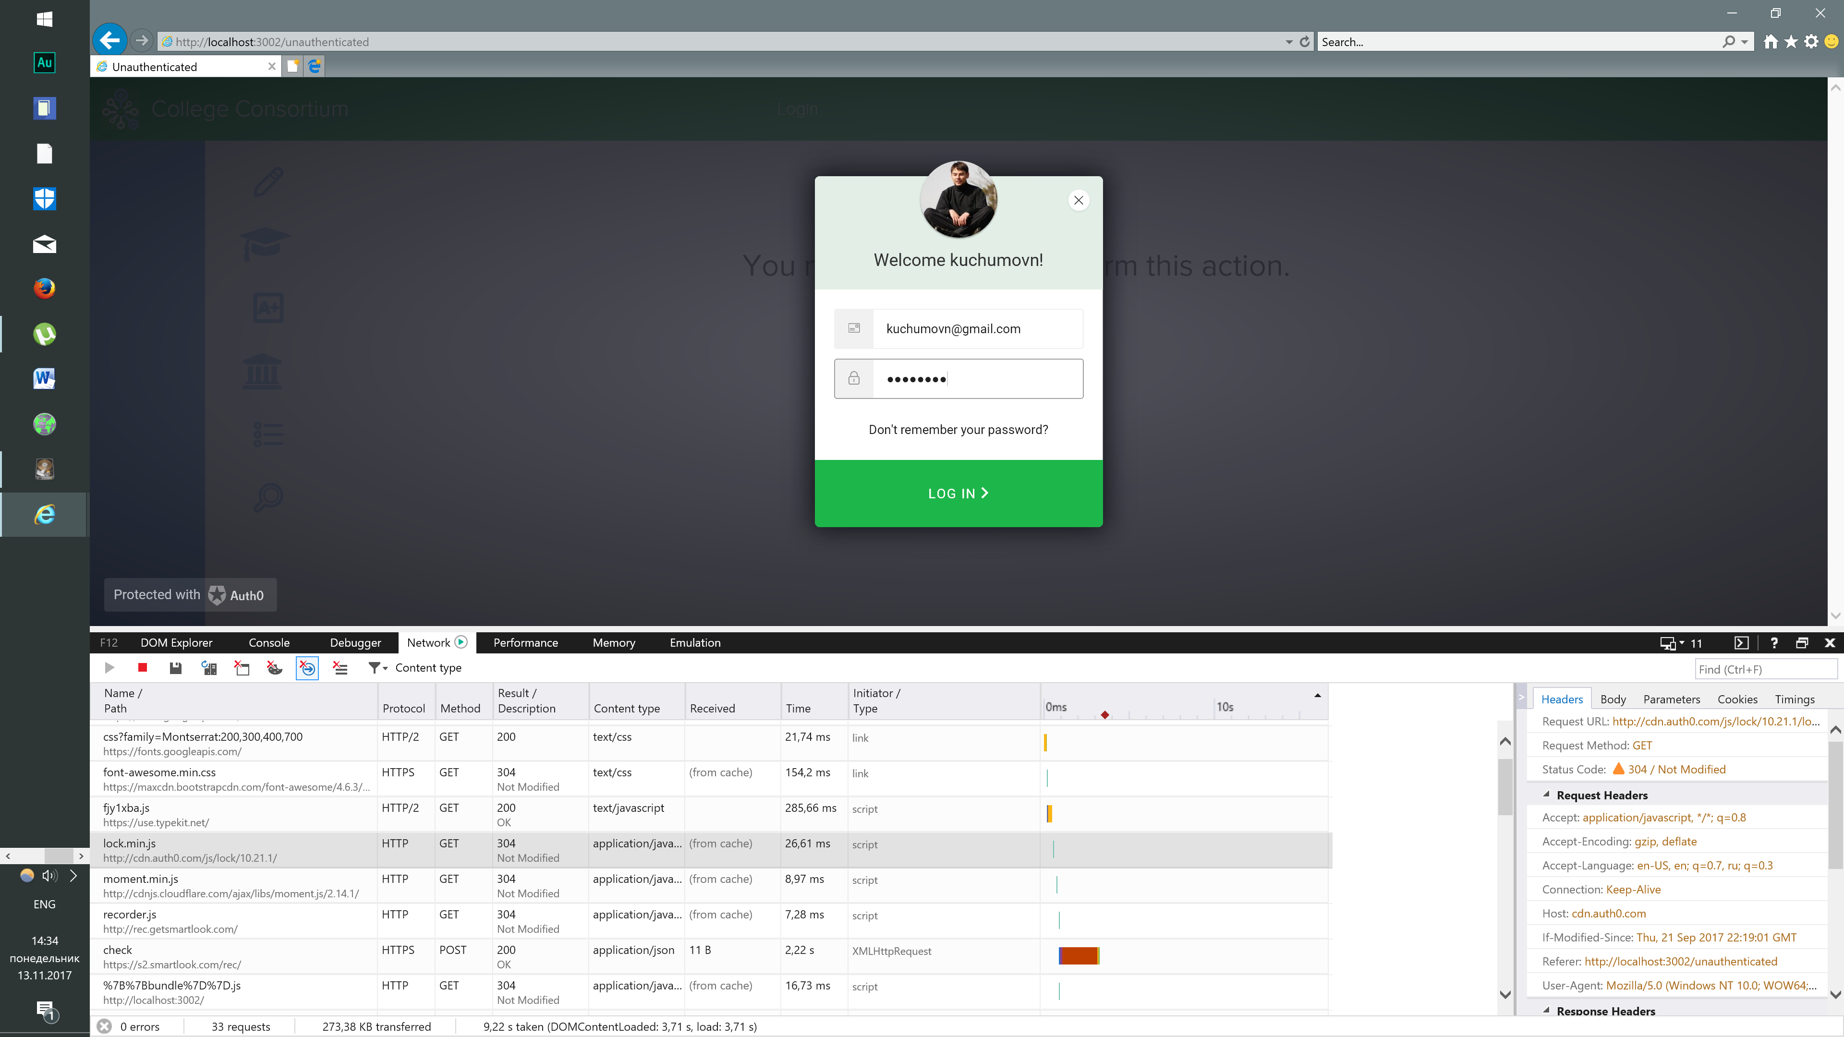This screenshot has width=1844, height=1037.
Task: Toggle Clear entries on navigate button
Action: point(307,668)
